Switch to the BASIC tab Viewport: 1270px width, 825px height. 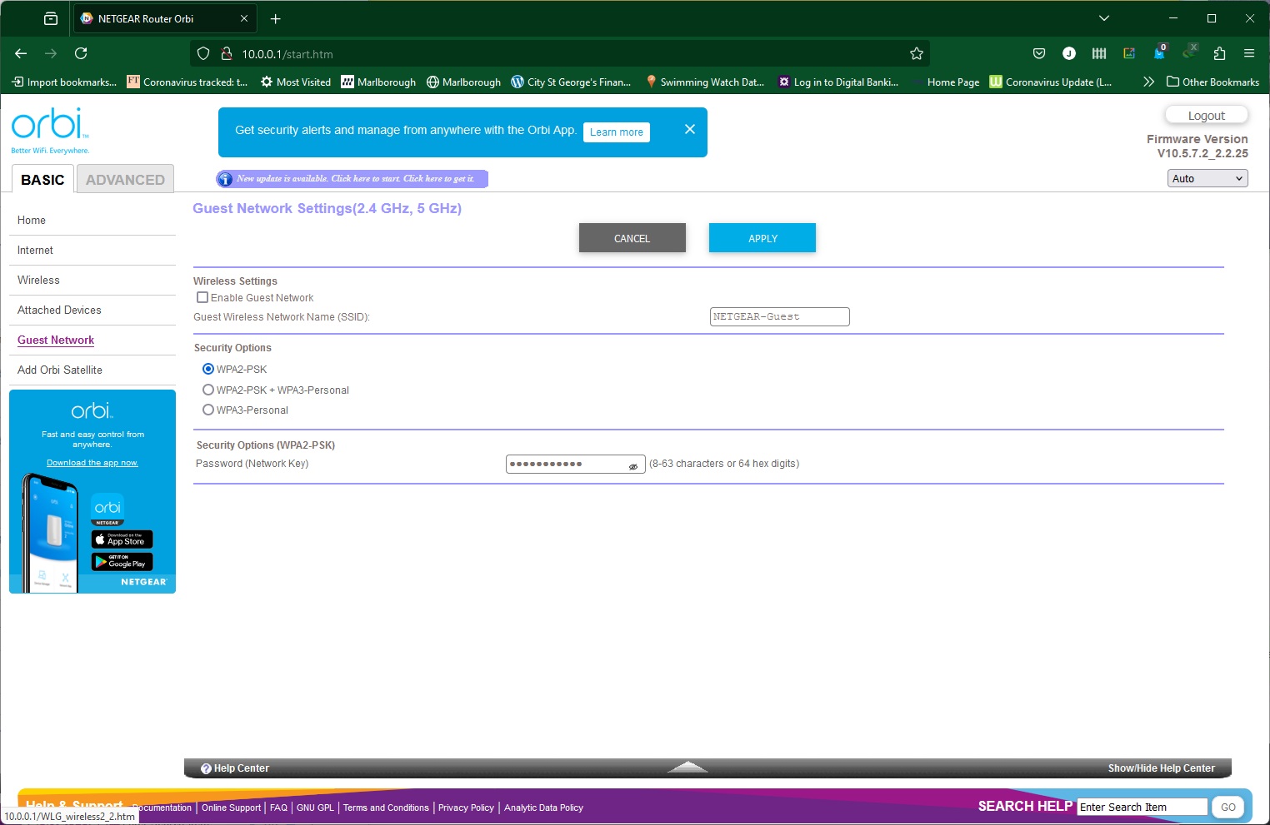[x=42, y=179]
